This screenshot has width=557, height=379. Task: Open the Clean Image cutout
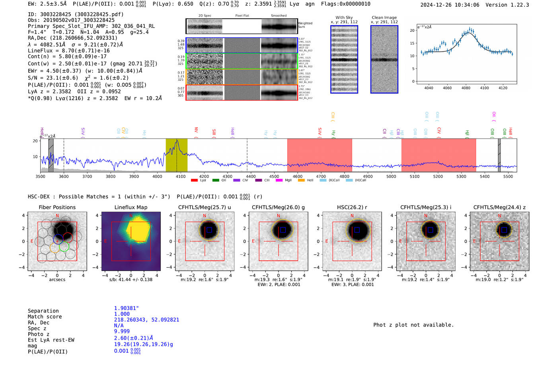click(384, 59)
